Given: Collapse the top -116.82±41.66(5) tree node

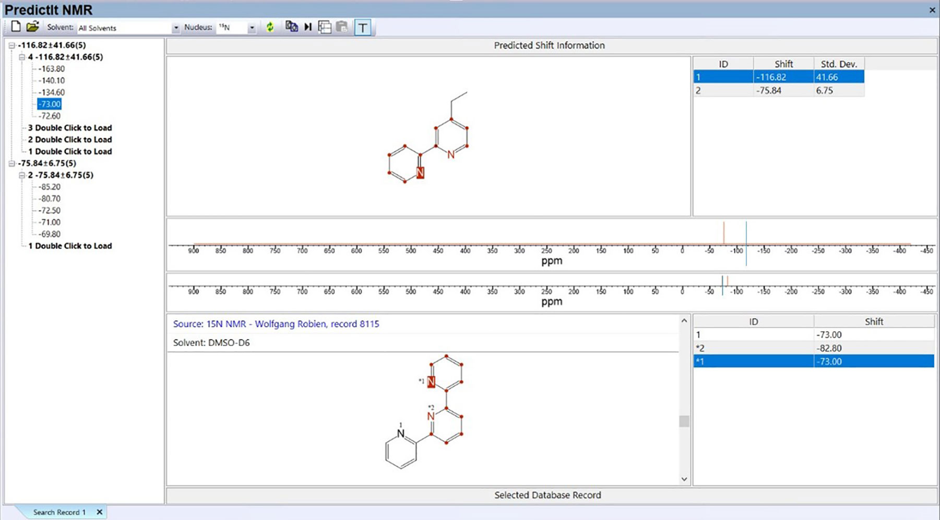Looking at the screenshot, I should point(11,45).
